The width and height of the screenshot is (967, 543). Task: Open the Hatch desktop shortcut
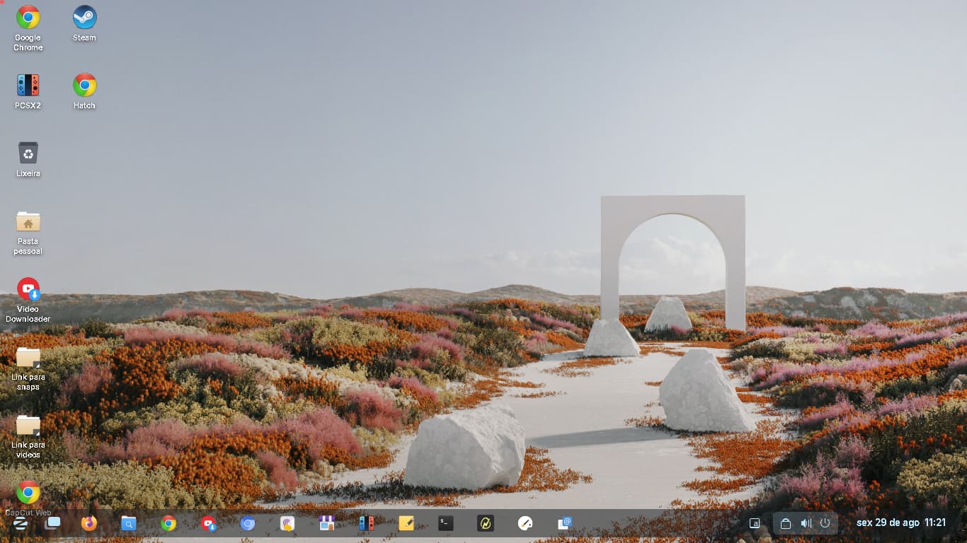pos(84,86)
